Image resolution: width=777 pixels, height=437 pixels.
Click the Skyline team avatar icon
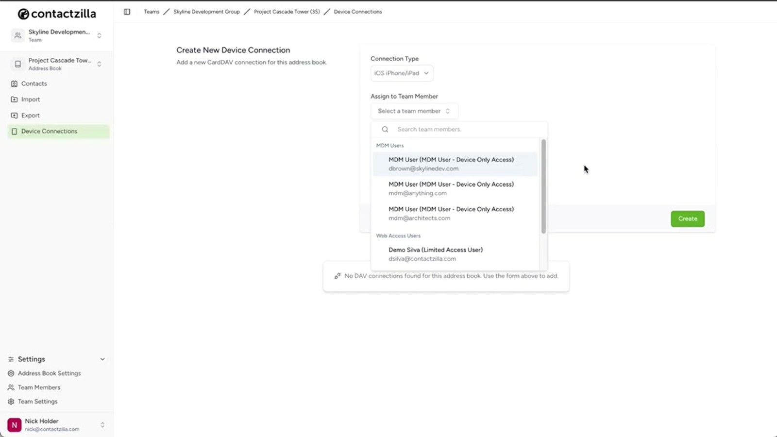coord(18,35)
